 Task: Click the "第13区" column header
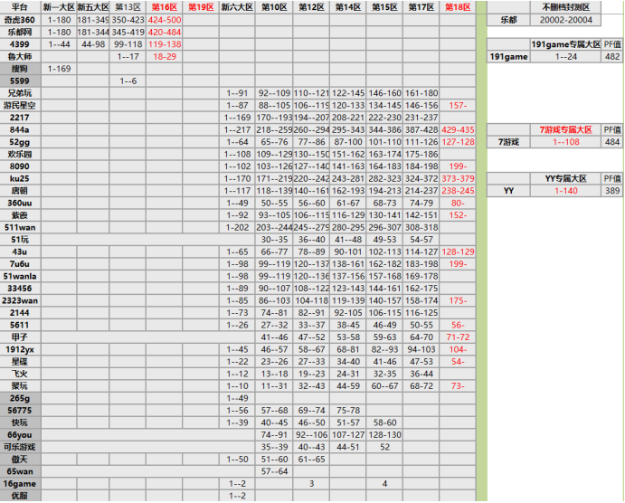(128, 7)
